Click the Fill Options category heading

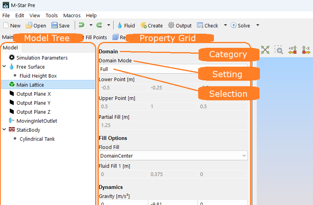(113, 138)
